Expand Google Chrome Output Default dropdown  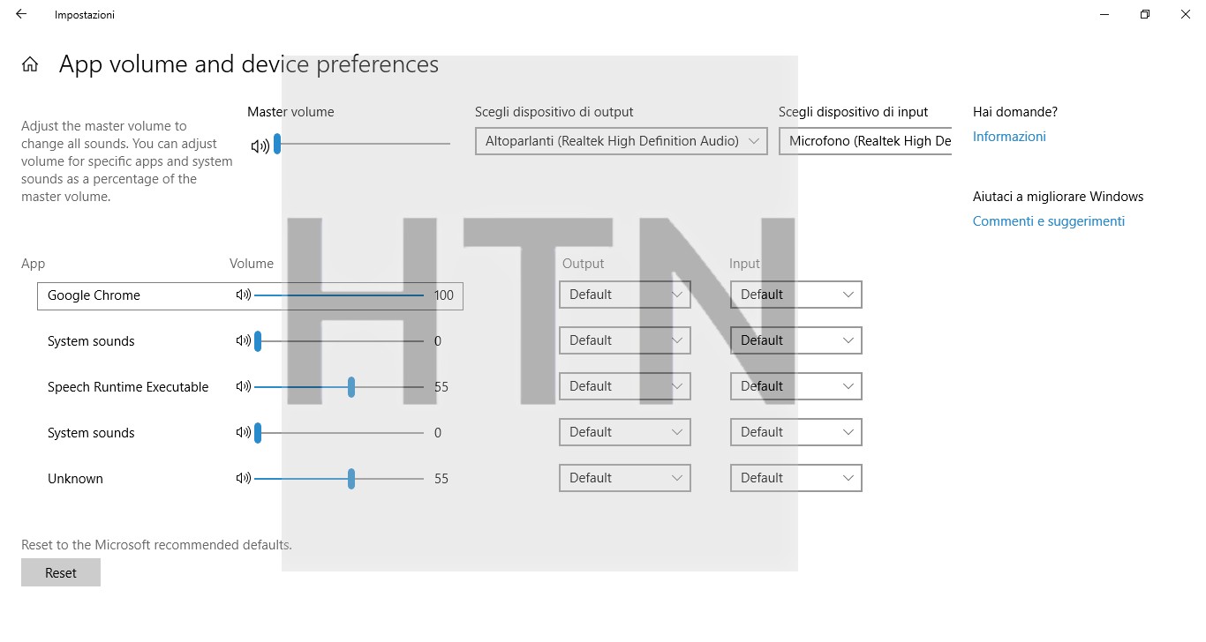(x=624, y=295)
